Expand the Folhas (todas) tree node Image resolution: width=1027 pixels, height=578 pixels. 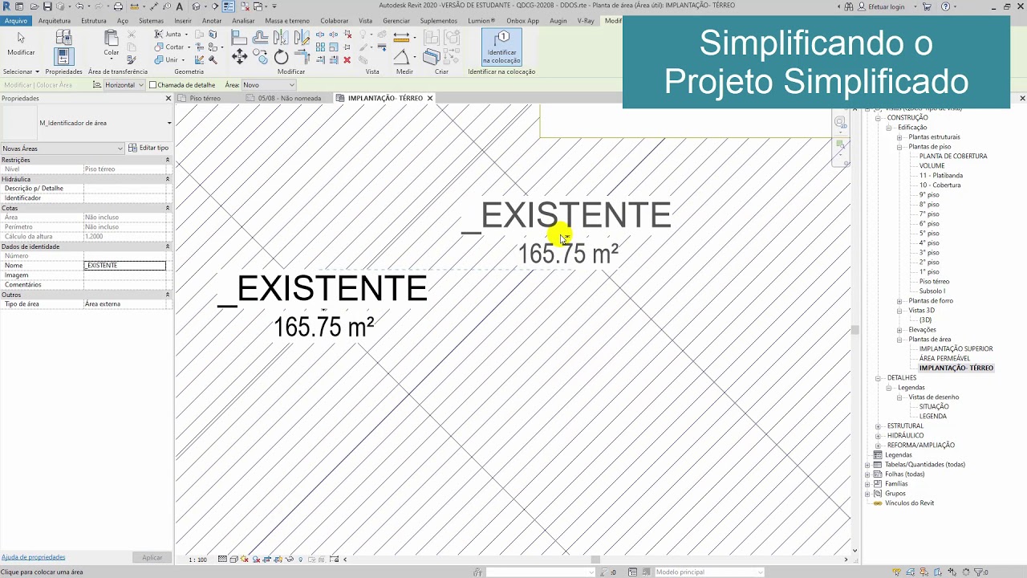[x=867, y=474]
